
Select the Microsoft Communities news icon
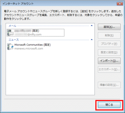pos(10,47)
